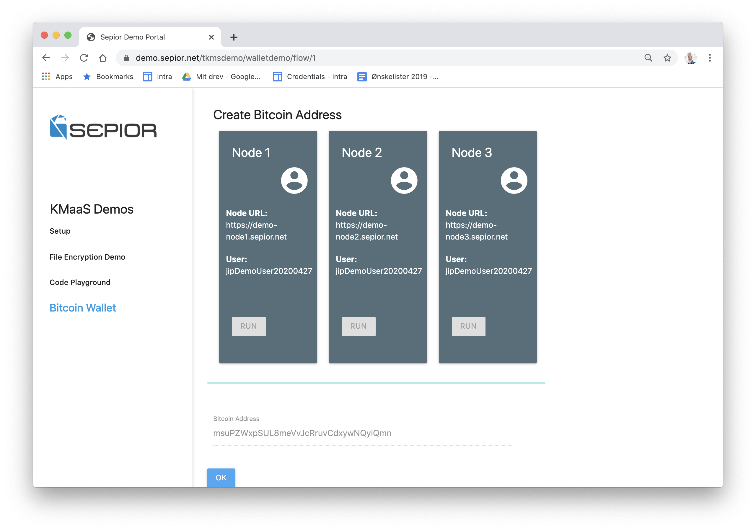
Task: Click the Sepior logo
Action: coord(103,127)
